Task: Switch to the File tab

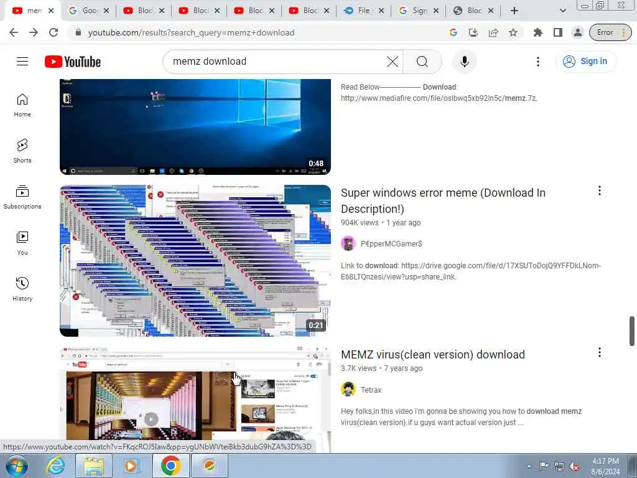Action: (363, 11)
